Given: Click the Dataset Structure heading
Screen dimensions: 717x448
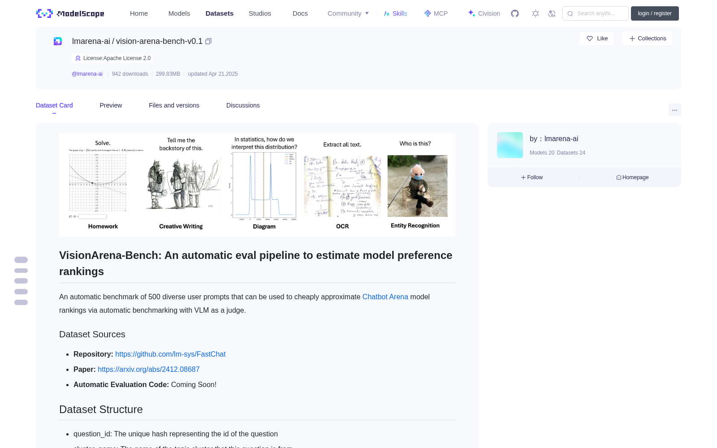Looking at the screenshot, I should [x=101, y=409].
